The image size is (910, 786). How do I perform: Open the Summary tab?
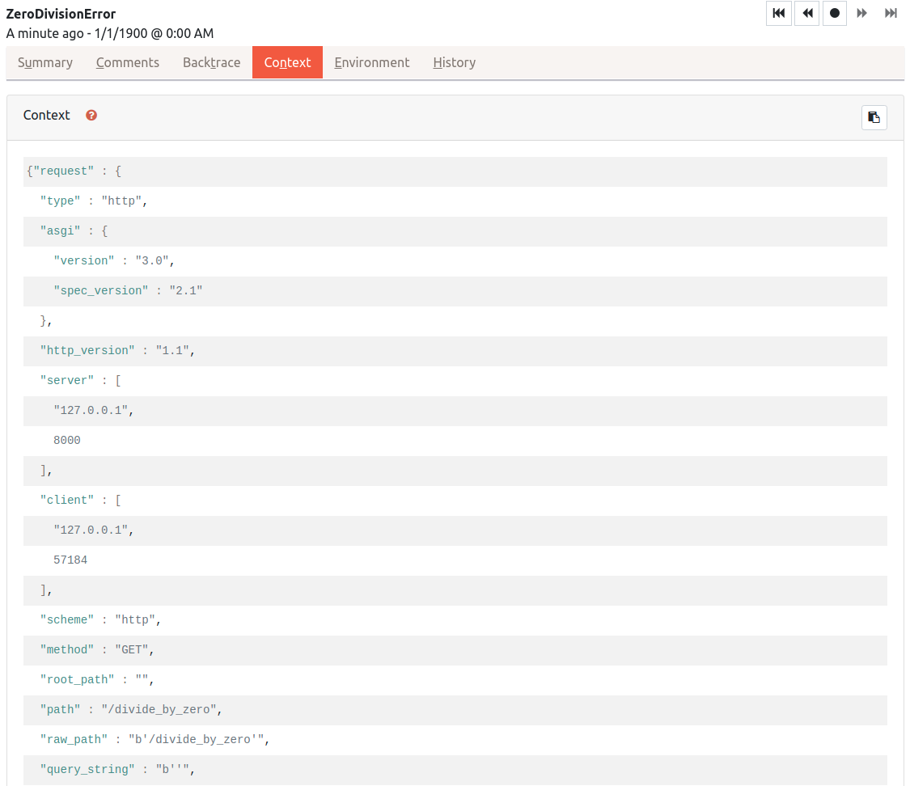[x=45, y=62]
